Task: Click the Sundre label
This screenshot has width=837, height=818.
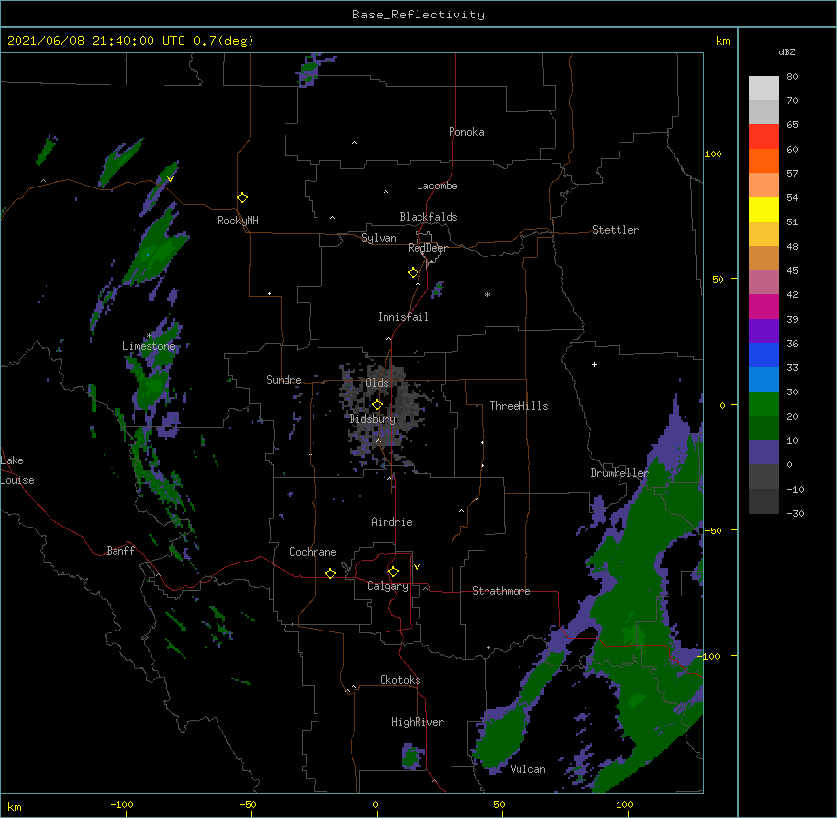Action: [284, 380]
